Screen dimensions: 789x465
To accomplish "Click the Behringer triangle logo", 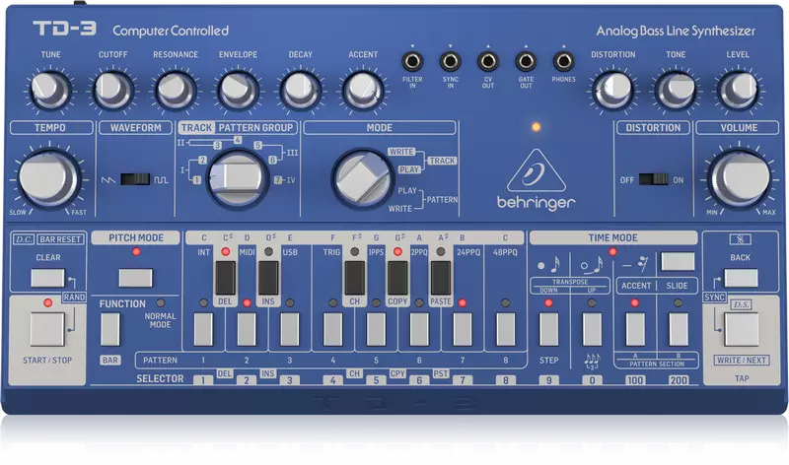I will tap(536, 169).
